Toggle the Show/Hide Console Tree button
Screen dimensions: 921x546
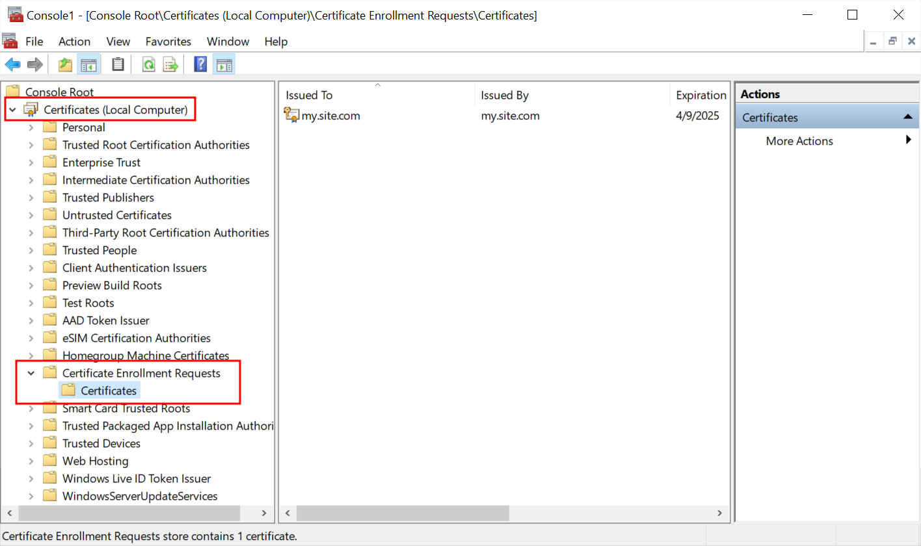(88, 64)
